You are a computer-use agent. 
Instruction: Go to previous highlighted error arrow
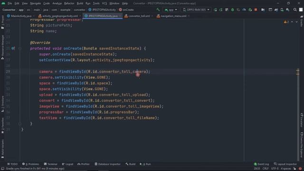click(292, 22)
